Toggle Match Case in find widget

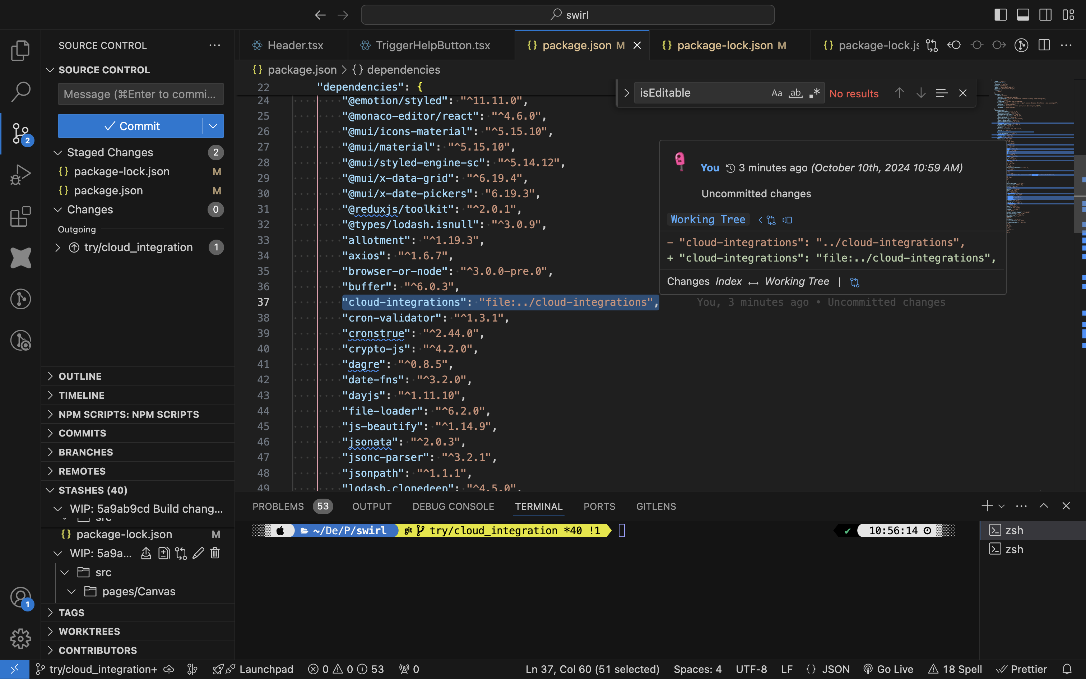pyautogui.click(x=777, y=93)
